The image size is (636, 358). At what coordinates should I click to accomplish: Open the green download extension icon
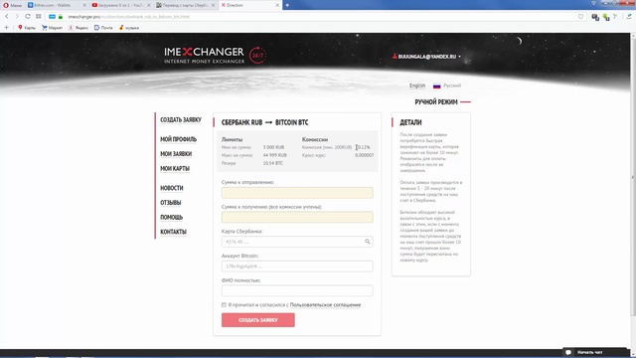point(606,17)
